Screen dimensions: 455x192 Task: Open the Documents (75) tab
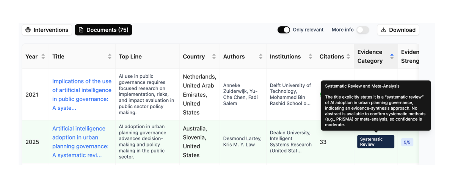pyautogui.click(x=103, y=30)
